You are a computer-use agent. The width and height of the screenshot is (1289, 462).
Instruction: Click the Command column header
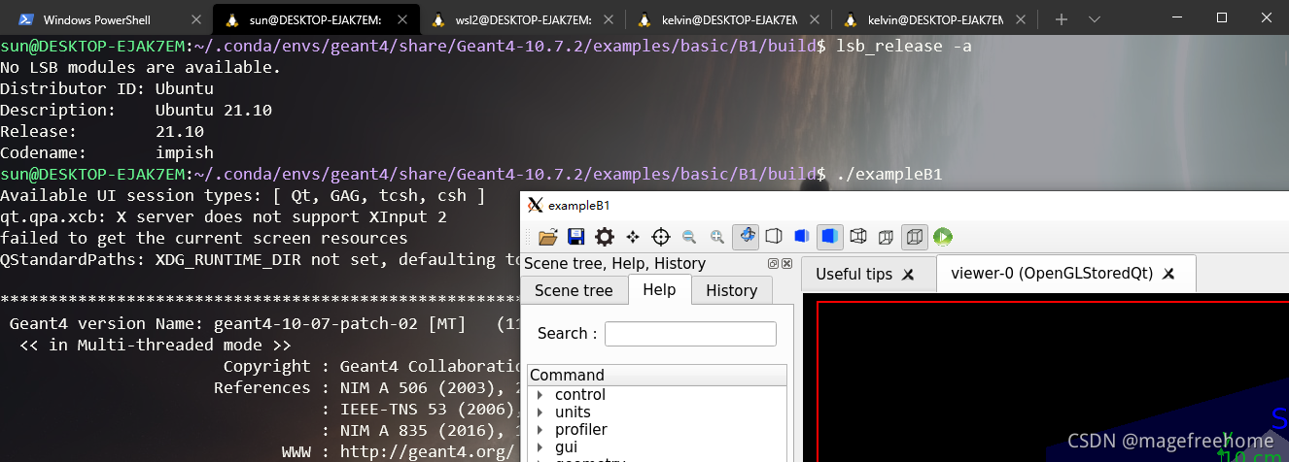(x=657, y=375)
